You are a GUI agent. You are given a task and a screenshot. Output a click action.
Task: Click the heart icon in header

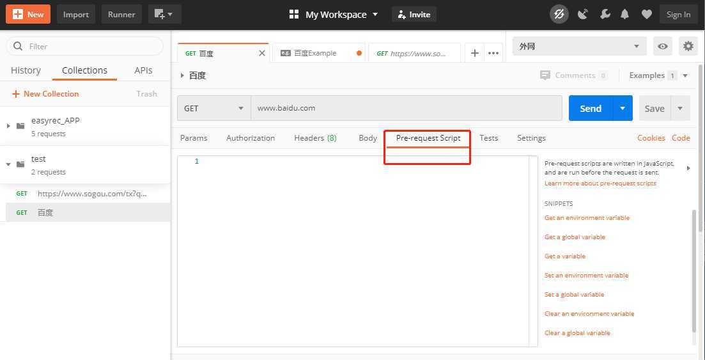pos(646,14)
